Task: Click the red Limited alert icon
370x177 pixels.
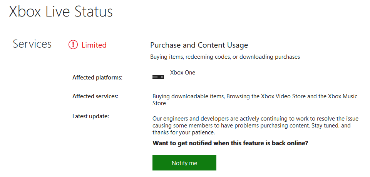Action: tap(73, 45)
